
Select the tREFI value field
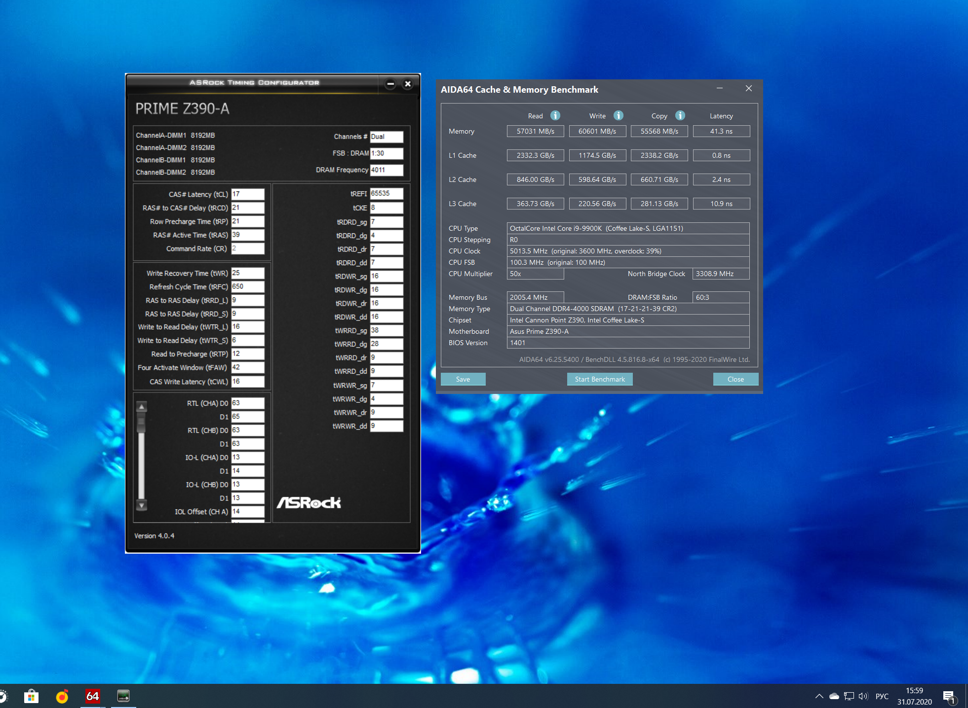387,193
